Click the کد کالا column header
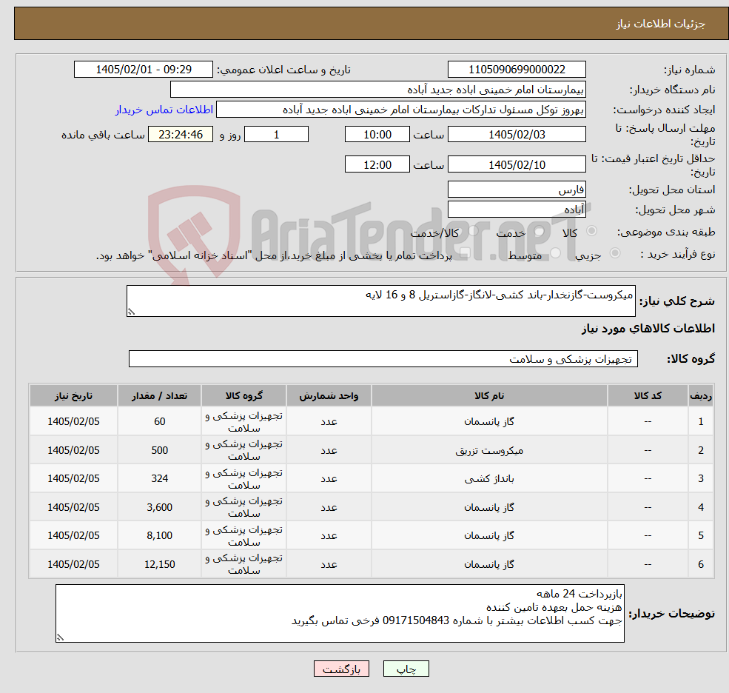This screenshot has width=729, height=693. (648, 396)
